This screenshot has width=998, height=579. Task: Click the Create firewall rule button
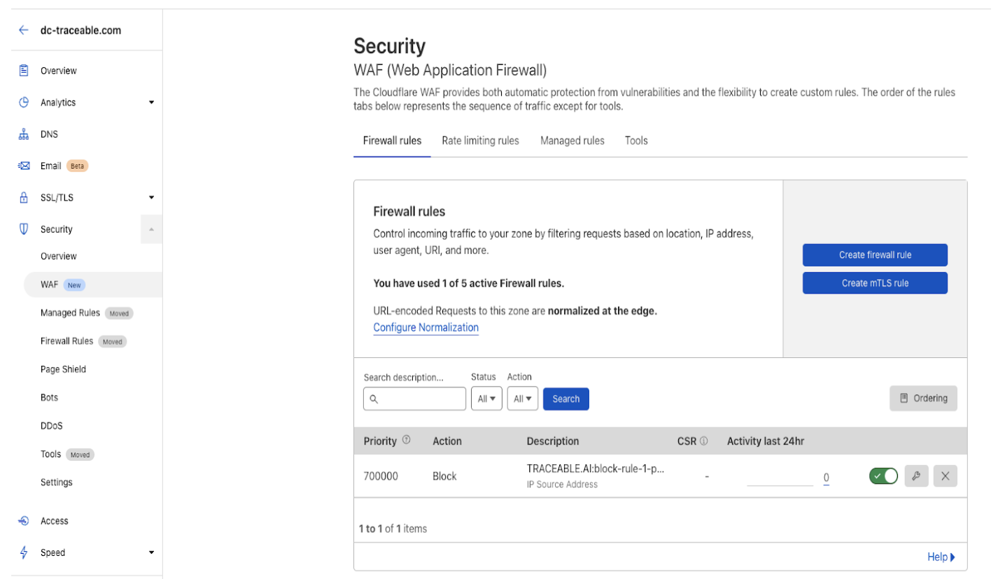875,255
